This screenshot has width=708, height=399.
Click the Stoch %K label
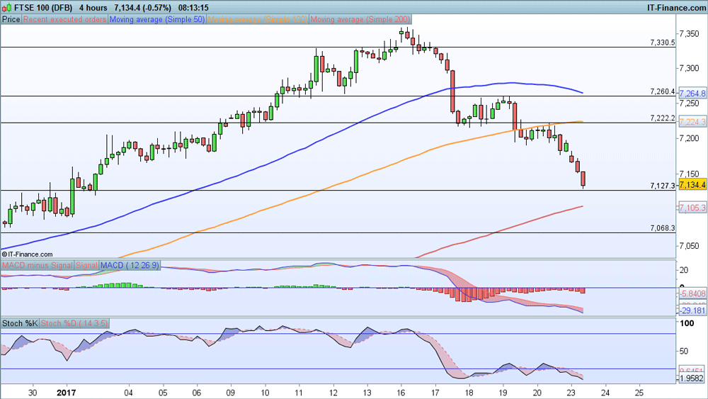coord(20,324)
